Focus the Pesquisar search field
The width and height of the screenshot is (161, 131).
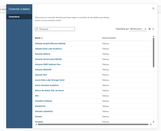(x=55, y=29)
